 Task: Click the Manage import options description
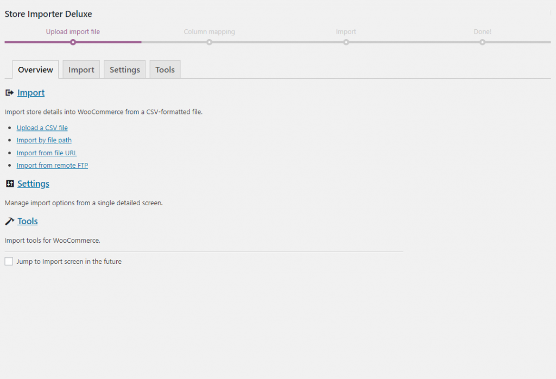[84, 203]
